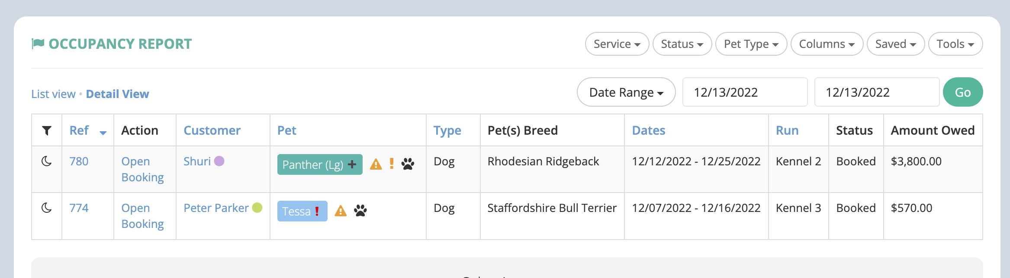
Task: Click paw icon in Tessa's row
Action: click(360, 211)
